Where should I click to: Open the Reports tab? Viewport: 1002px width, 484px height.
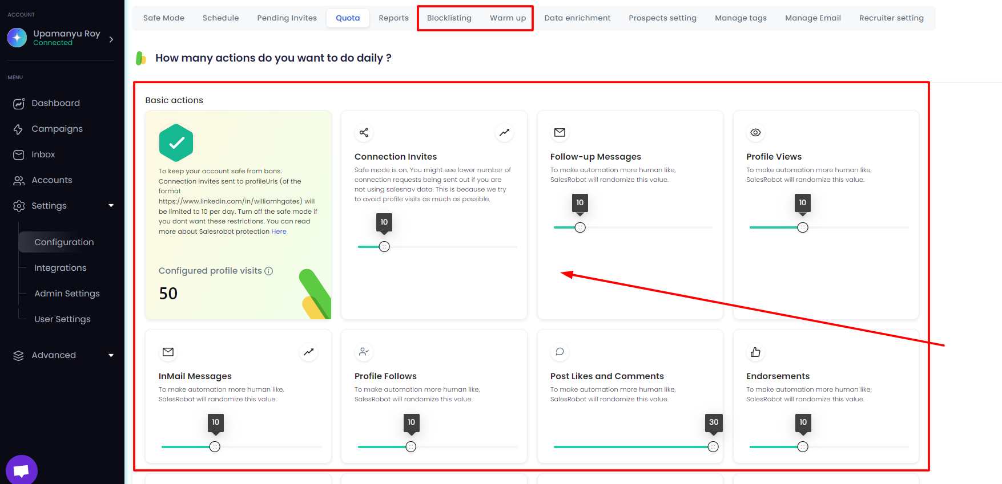[394, 18]
